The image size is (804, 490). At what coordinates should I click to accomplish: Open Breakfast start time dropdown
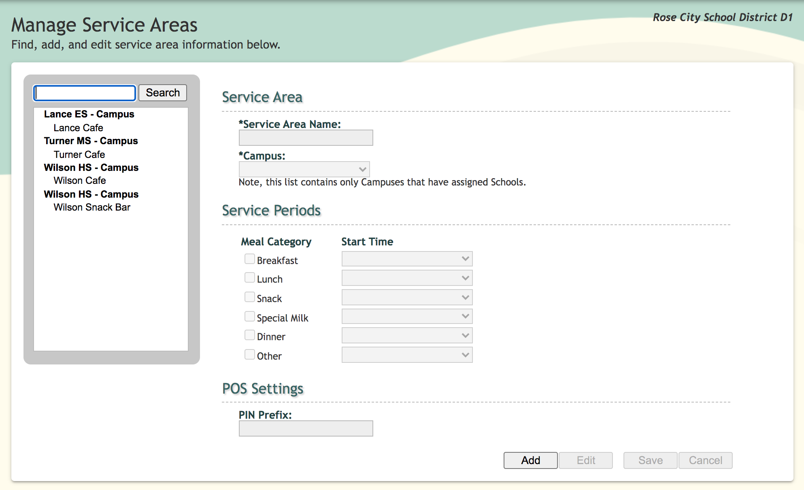click(x=407, y=259)
